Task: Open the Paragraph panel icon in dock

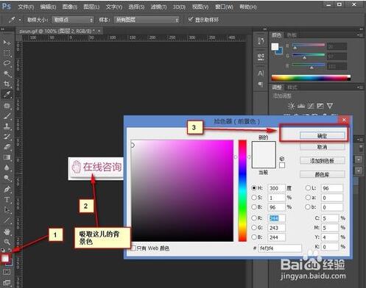Action: coord(261,84)
